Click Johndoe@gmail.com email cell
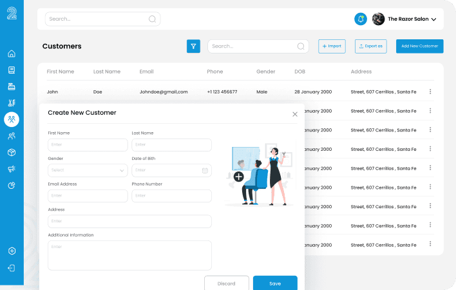 164,92
